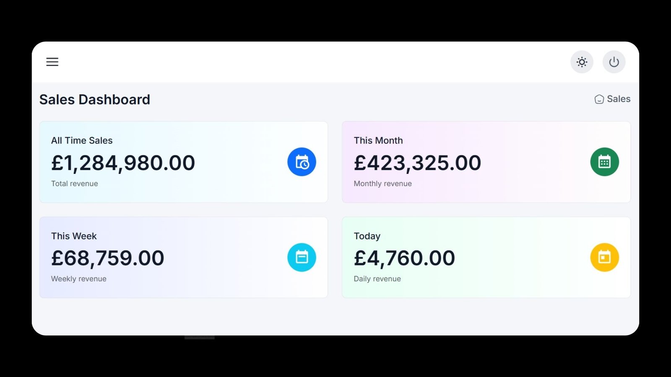This screenshot has width=671, height=377.
Task: Click the yellow calendar Today icon
Action: point(604,257)
